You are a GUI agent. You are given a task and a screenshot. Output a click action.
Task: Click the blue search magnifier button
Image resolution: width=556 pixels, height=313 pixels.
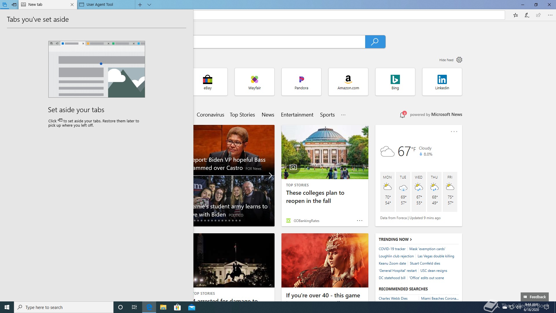pos(375,42)
